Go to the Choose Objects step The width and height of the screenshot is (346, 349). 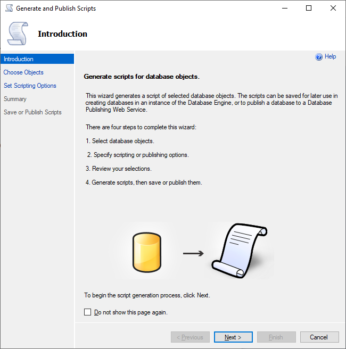coord(23,72)
